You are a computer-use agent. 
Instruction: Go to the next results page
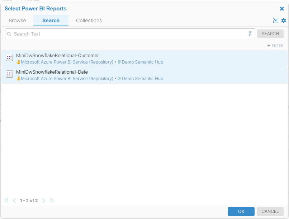click(x=44, y=200)
